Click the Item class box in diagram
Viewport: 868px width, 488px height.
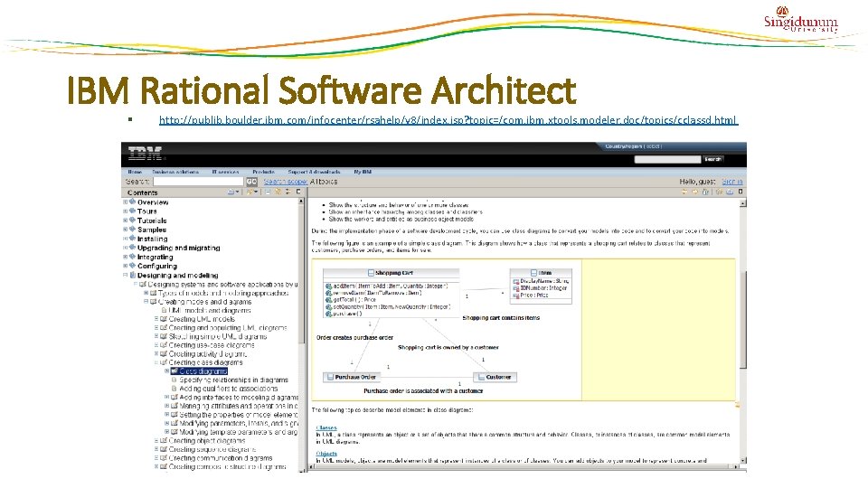click(x=541, y=286)
